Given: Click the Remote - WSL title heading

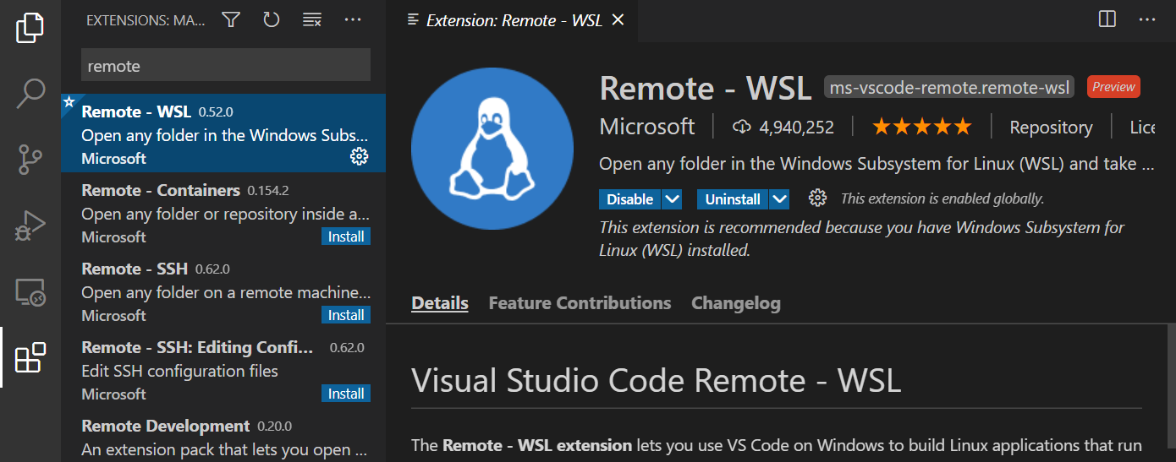Looking at the screenshot, I should tap(706, 88).
